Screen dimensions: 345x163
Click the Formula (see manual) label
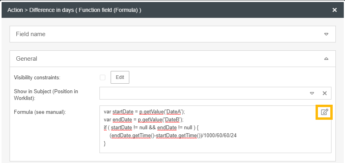(40, 112)
